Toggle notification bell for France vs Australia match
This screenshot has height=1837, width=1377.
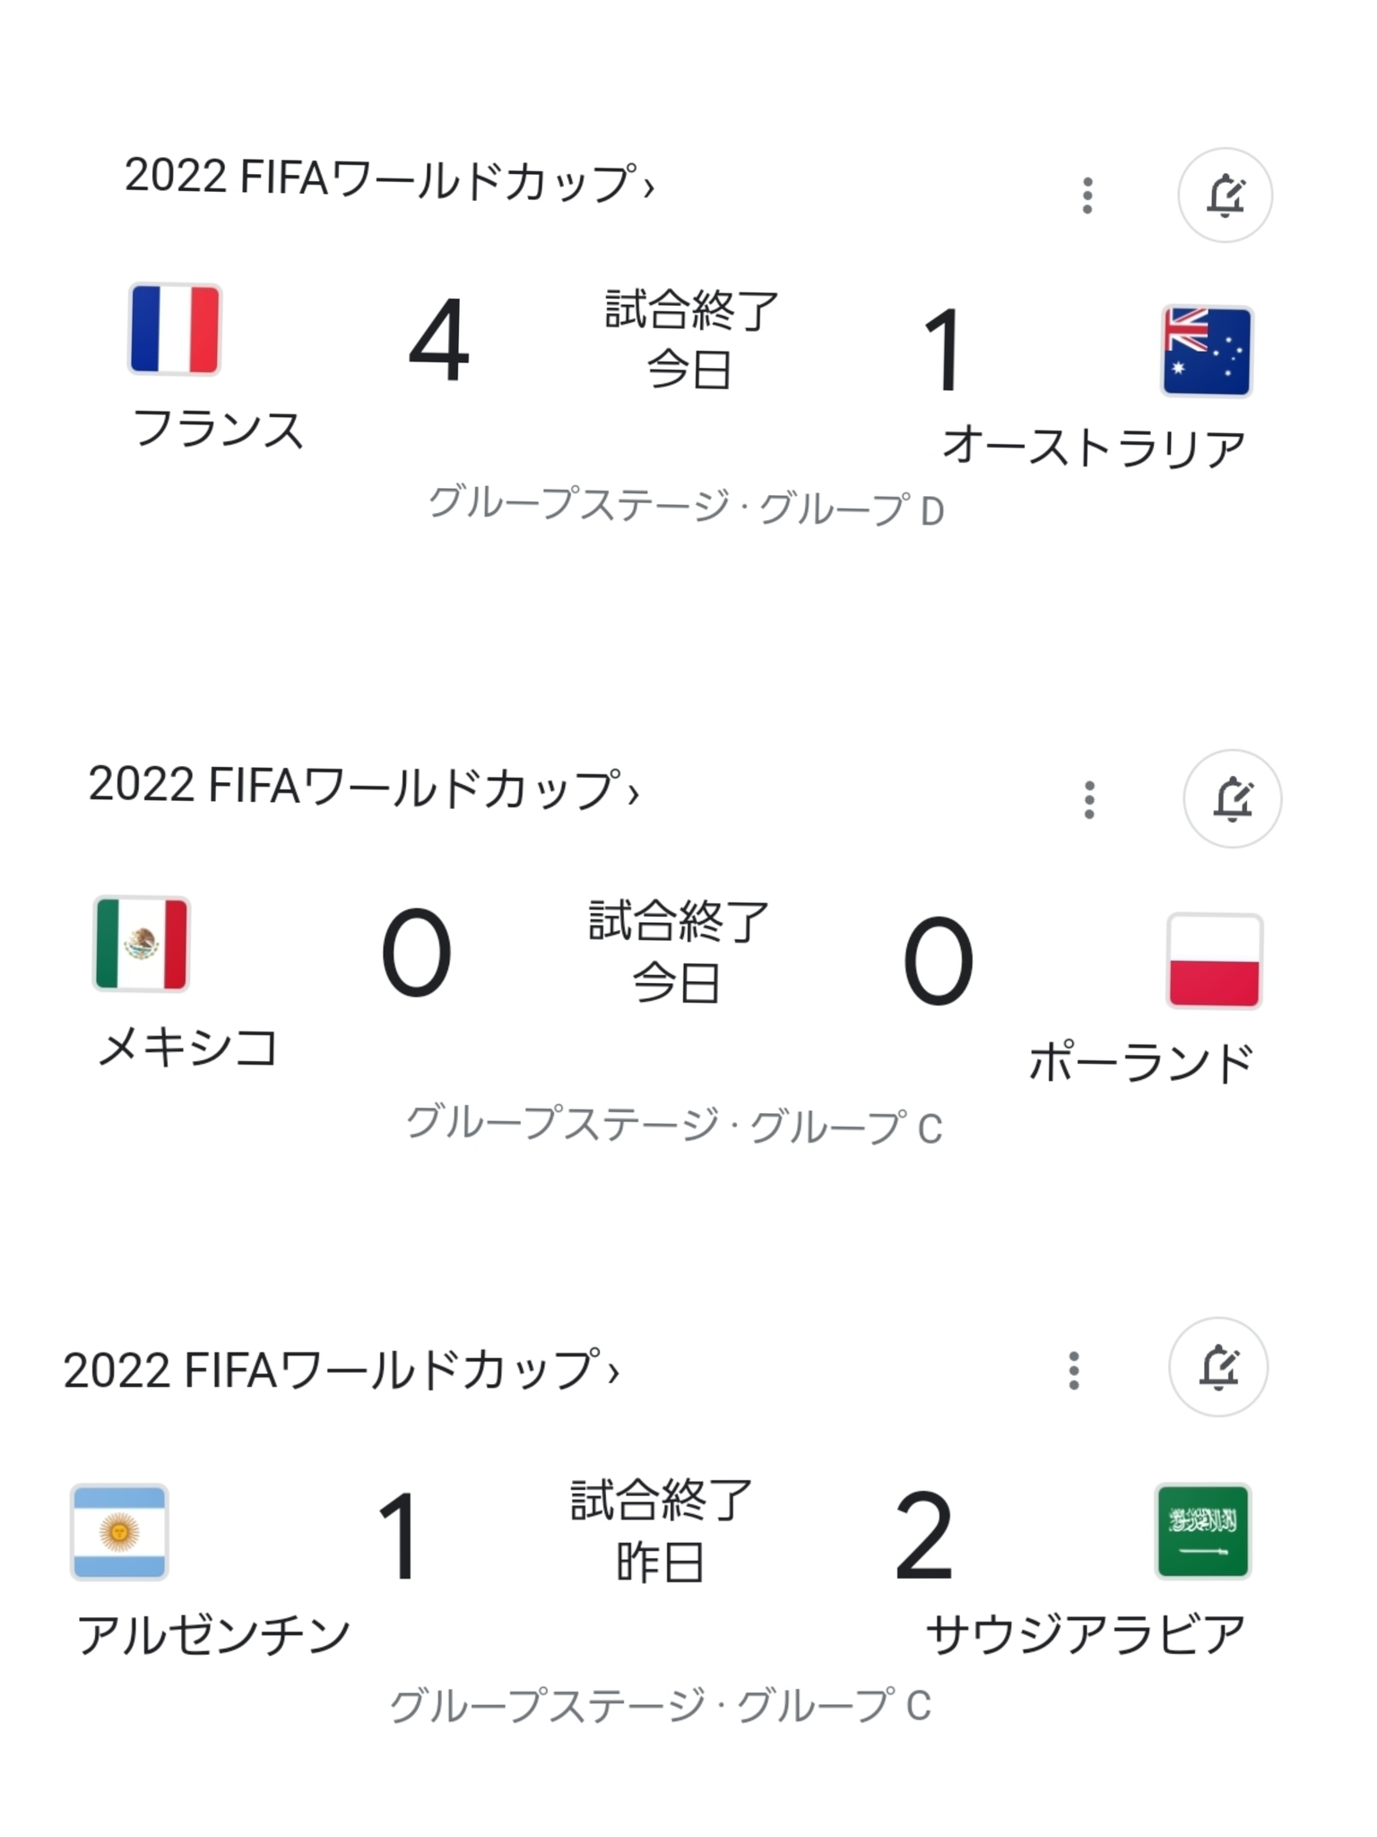[x=1225, y=195]
